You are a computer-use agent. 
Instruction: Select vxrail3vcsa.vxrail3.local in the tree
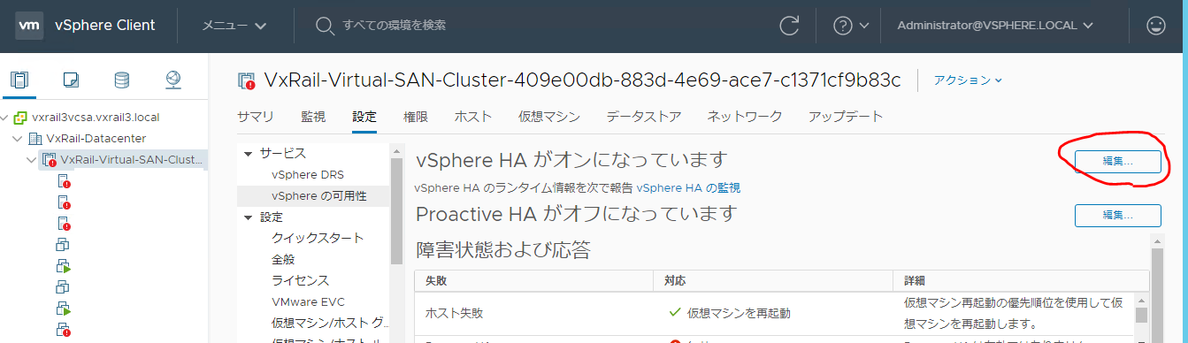tap(96, 117)
